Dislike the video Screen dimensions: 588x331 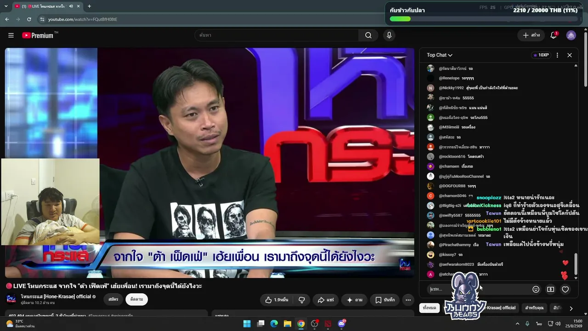(x=302, y=300)
